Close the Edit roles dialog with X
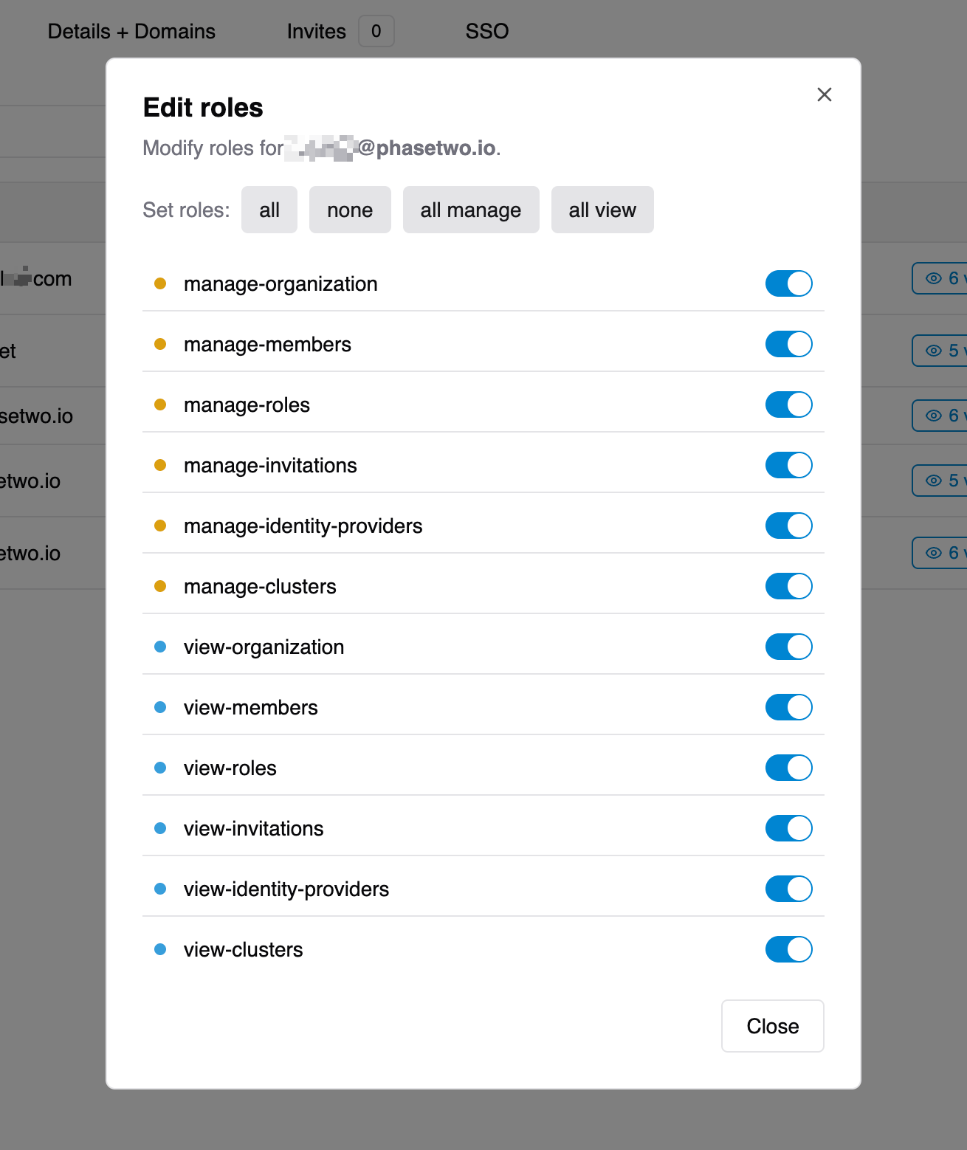This screenshot has width=967, height=1150. [825, 94]
